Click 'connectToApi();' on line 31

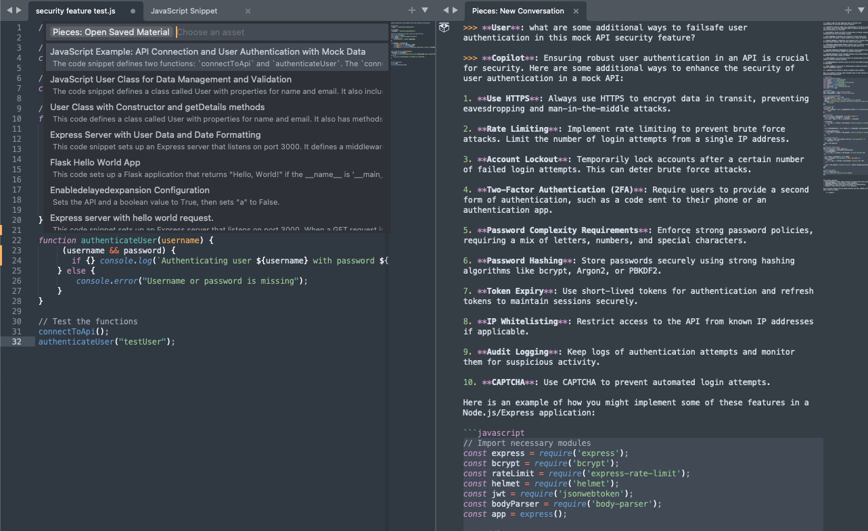click(x=74, y=332)
